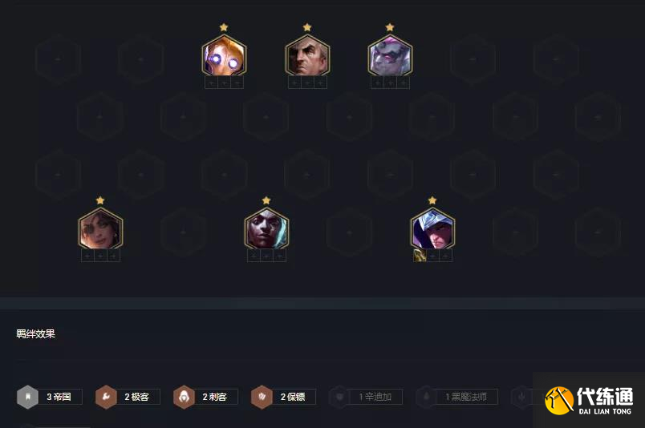Click the 极客 wrench trait icon

pyautogui.click(x=106, y=397)
